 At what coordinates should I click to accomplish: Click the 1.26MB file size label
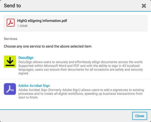(23, 26)
